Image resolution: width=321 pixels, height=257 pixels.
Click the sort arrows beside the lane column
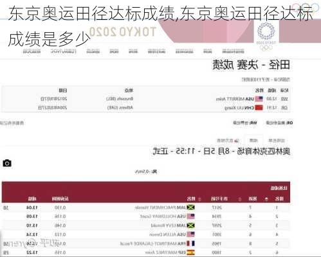(240, 199)
